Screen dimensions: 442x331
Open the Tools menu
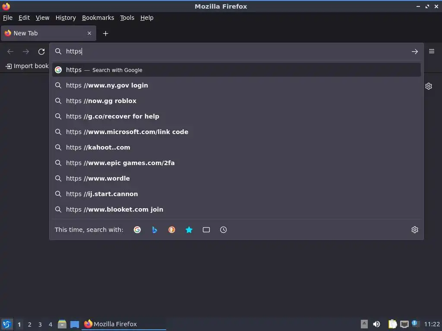(x=127, y=18)
